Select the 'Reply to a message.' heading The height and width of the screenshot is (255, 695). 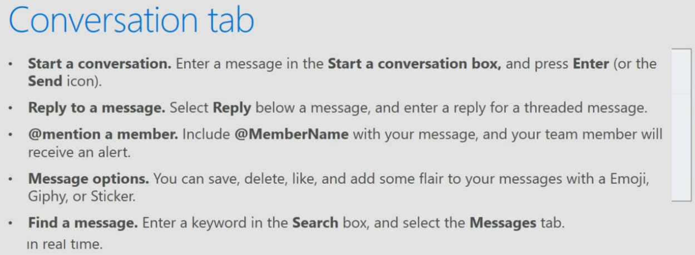pos(97,108)
